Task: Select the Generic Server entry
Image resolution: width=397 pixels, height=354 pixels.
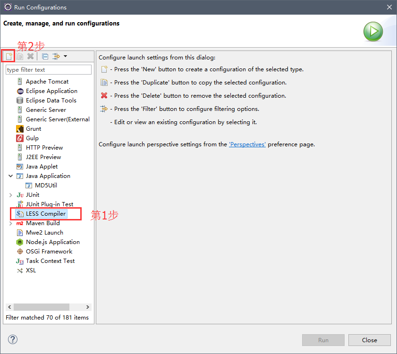Action: tap(46, 110)
